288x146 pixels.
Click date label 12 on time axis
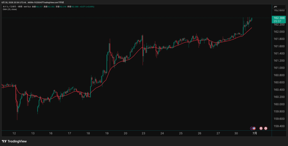(x=14, y=133)
